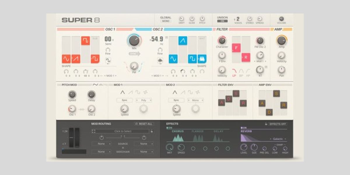Select BP filter type
350x175 pixels.
click(x=241, y=72)
